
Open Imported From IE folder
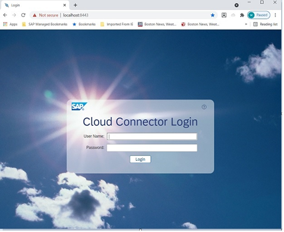(117, 24)
